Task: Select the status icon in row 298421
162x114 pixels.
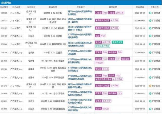Action: (x=150, y=36)
